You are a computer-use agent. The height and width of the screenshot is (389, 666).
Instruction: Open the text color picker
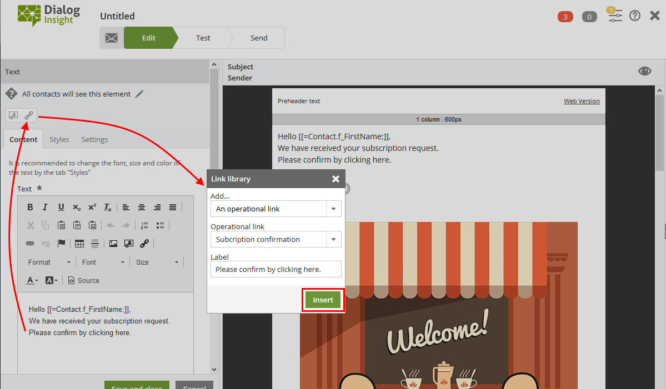(x=32, y=280)
